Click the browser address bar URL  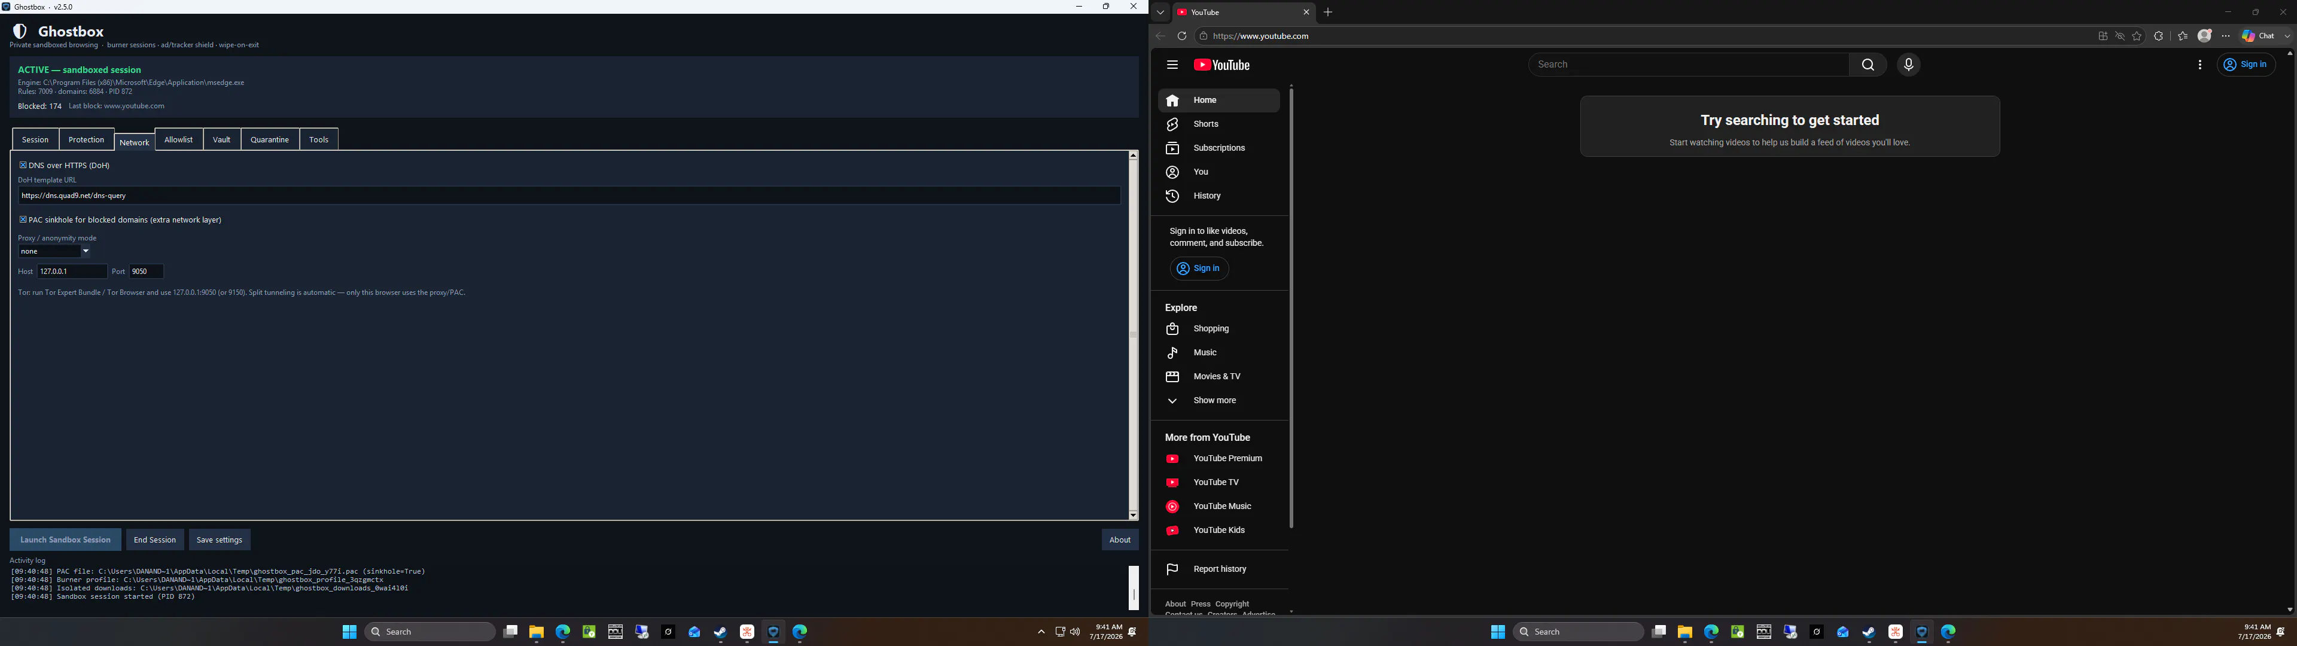(1261, 36)
